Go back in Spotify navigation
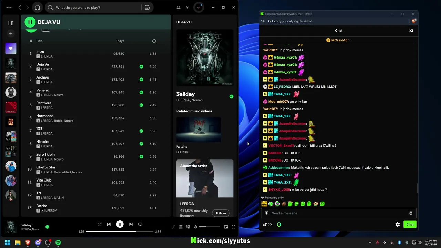 coord(20,7)
